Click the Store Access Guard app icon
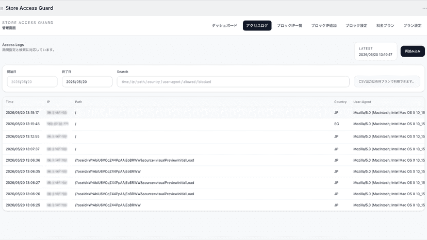 (2, 8)
